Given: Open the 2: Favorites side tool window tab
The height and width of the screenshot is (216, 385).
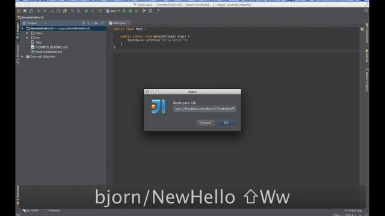Looking at the screenshot, I should (x=17, y=195).
